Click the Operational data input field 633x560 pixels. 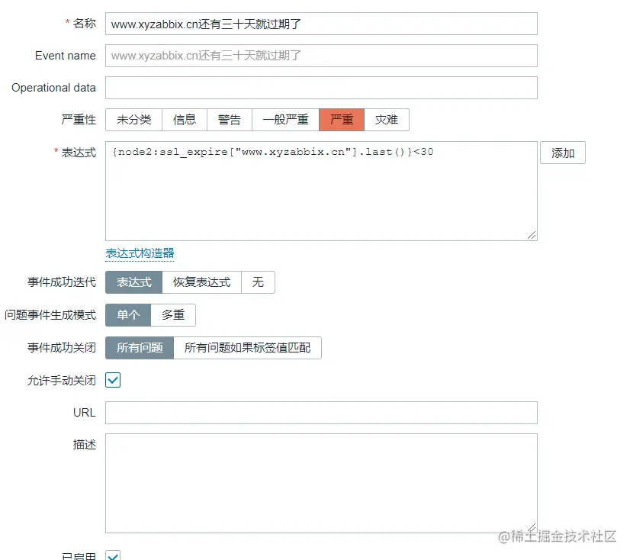coord(321,88)
